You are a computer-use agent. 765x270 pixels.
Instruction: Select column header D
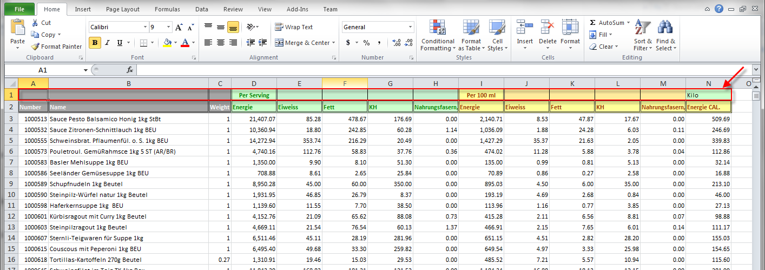[x=254, y=83]
